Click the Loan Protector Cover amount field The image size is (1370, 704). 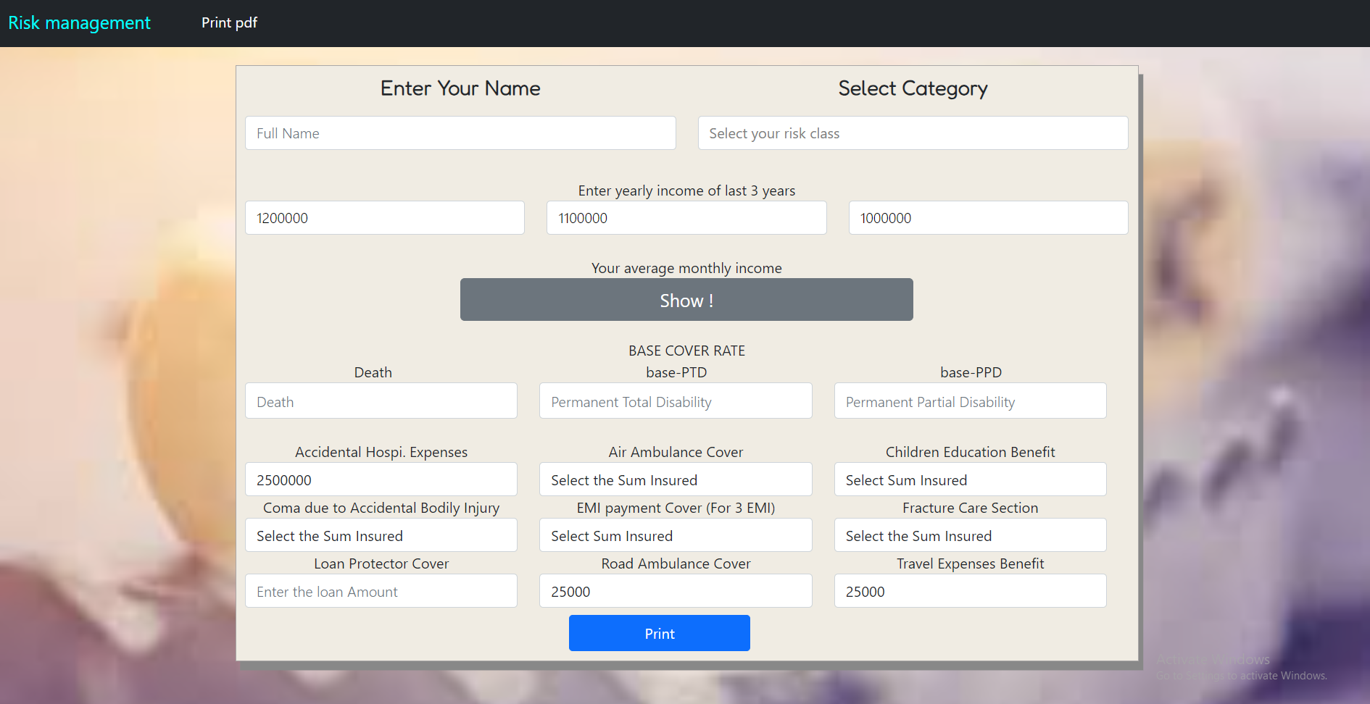(381, 591)
